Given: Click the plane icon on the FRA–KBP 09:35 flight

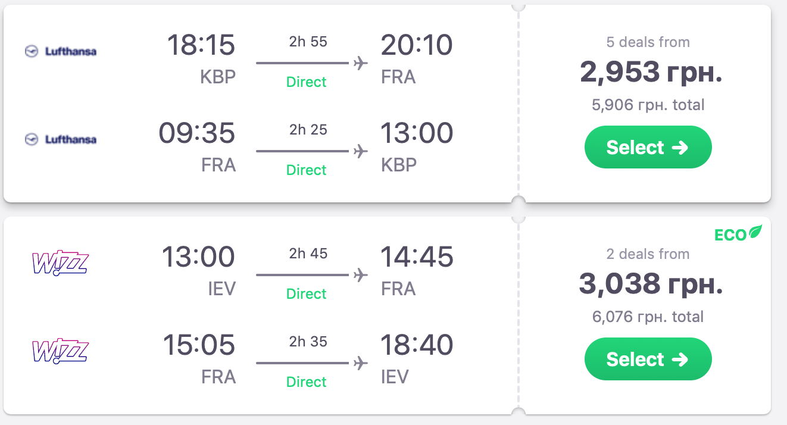Looking at the screenshot, I should tap(360, 151).
